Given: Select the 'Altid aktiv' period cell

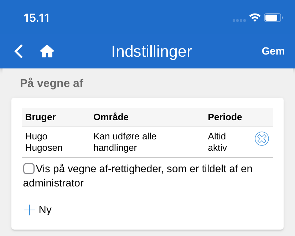Looking at the screenshot, I should click(217, 142).
